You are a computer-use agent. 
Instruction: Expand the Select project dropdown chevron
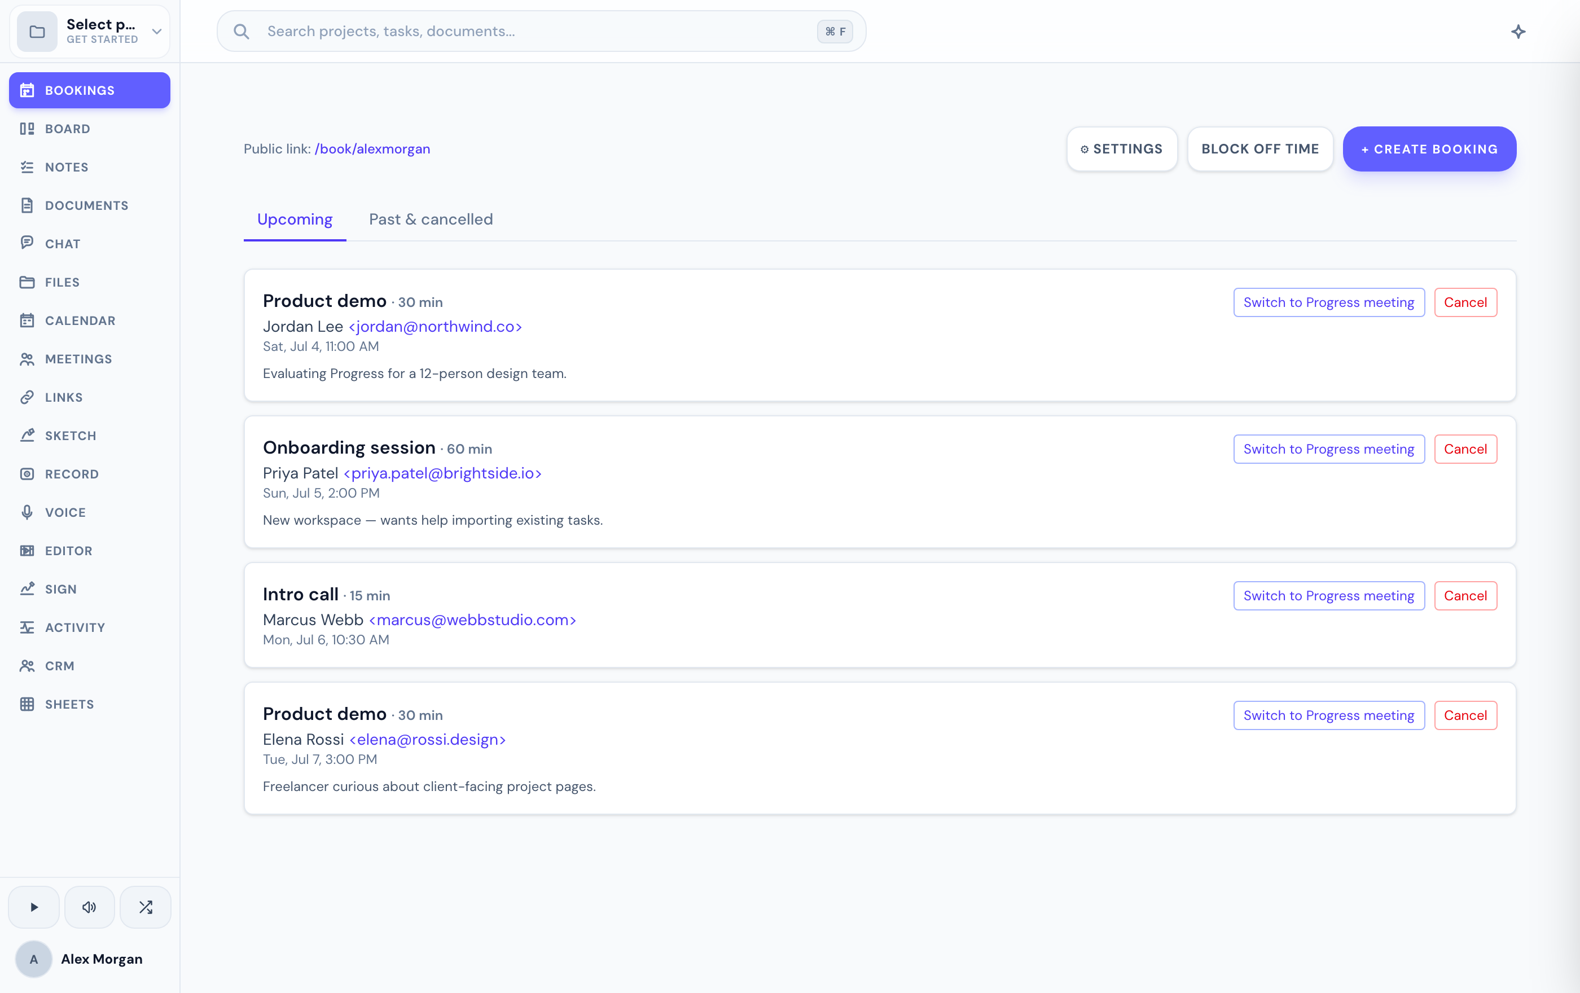pyautogui.click(x=157, y=32)
